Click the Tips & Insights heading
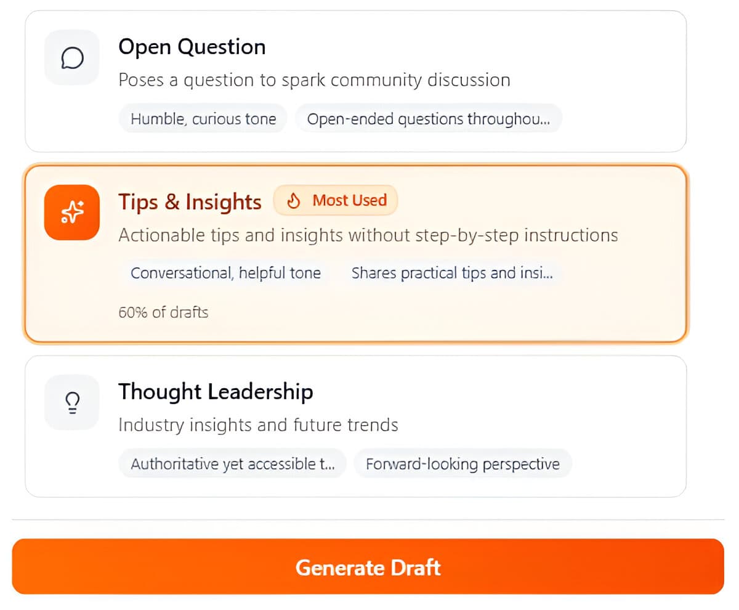 pyautogui.click(x=190, y=201)
